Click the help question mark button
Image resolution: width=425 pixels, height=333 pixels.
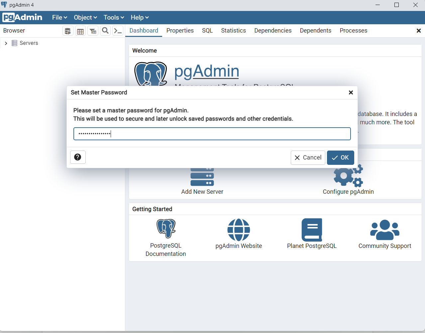click(78, 157)
